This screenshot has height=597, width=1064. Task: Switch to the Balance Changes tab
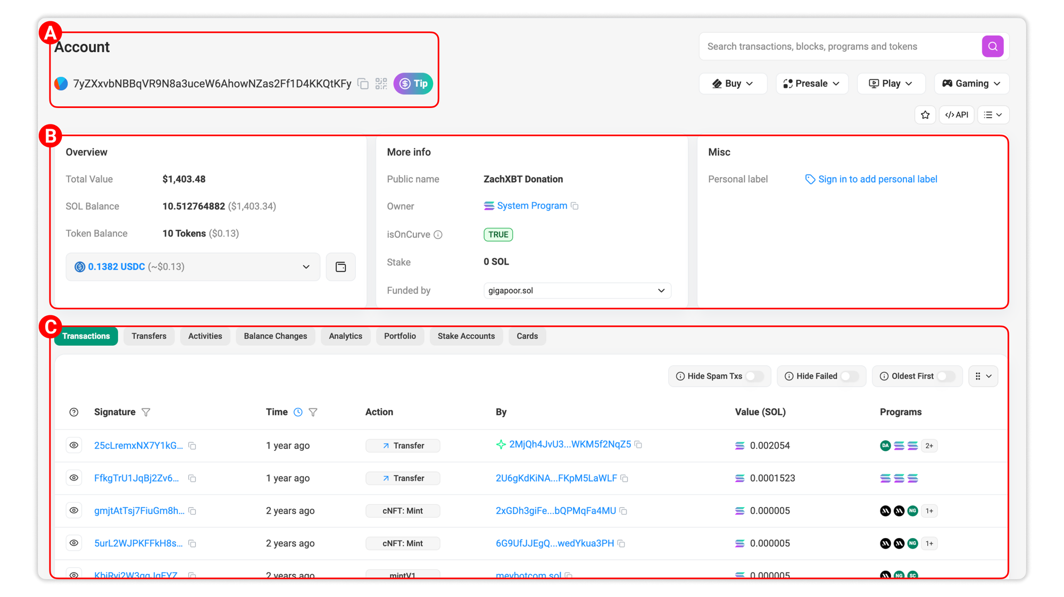point(275,336)
